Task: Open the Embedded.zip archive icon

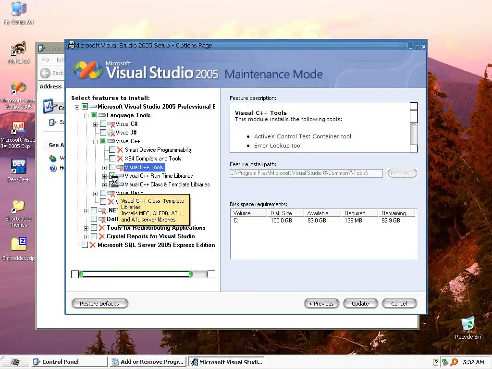Action: point(18,249)
